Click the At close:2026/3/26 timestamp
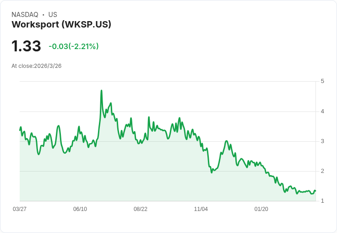 (37, 66)
